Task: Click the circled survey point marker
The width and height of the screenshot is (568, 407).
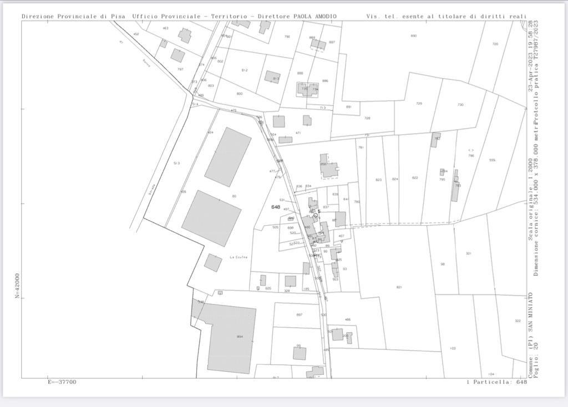Action: tap(316, 215)
